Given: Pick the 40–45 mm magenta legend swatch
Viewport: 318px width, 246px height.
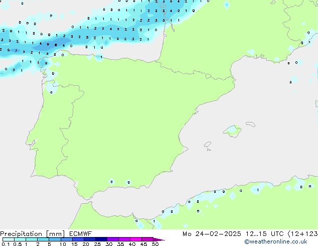Looking at the screenshot, I should 136,239.
